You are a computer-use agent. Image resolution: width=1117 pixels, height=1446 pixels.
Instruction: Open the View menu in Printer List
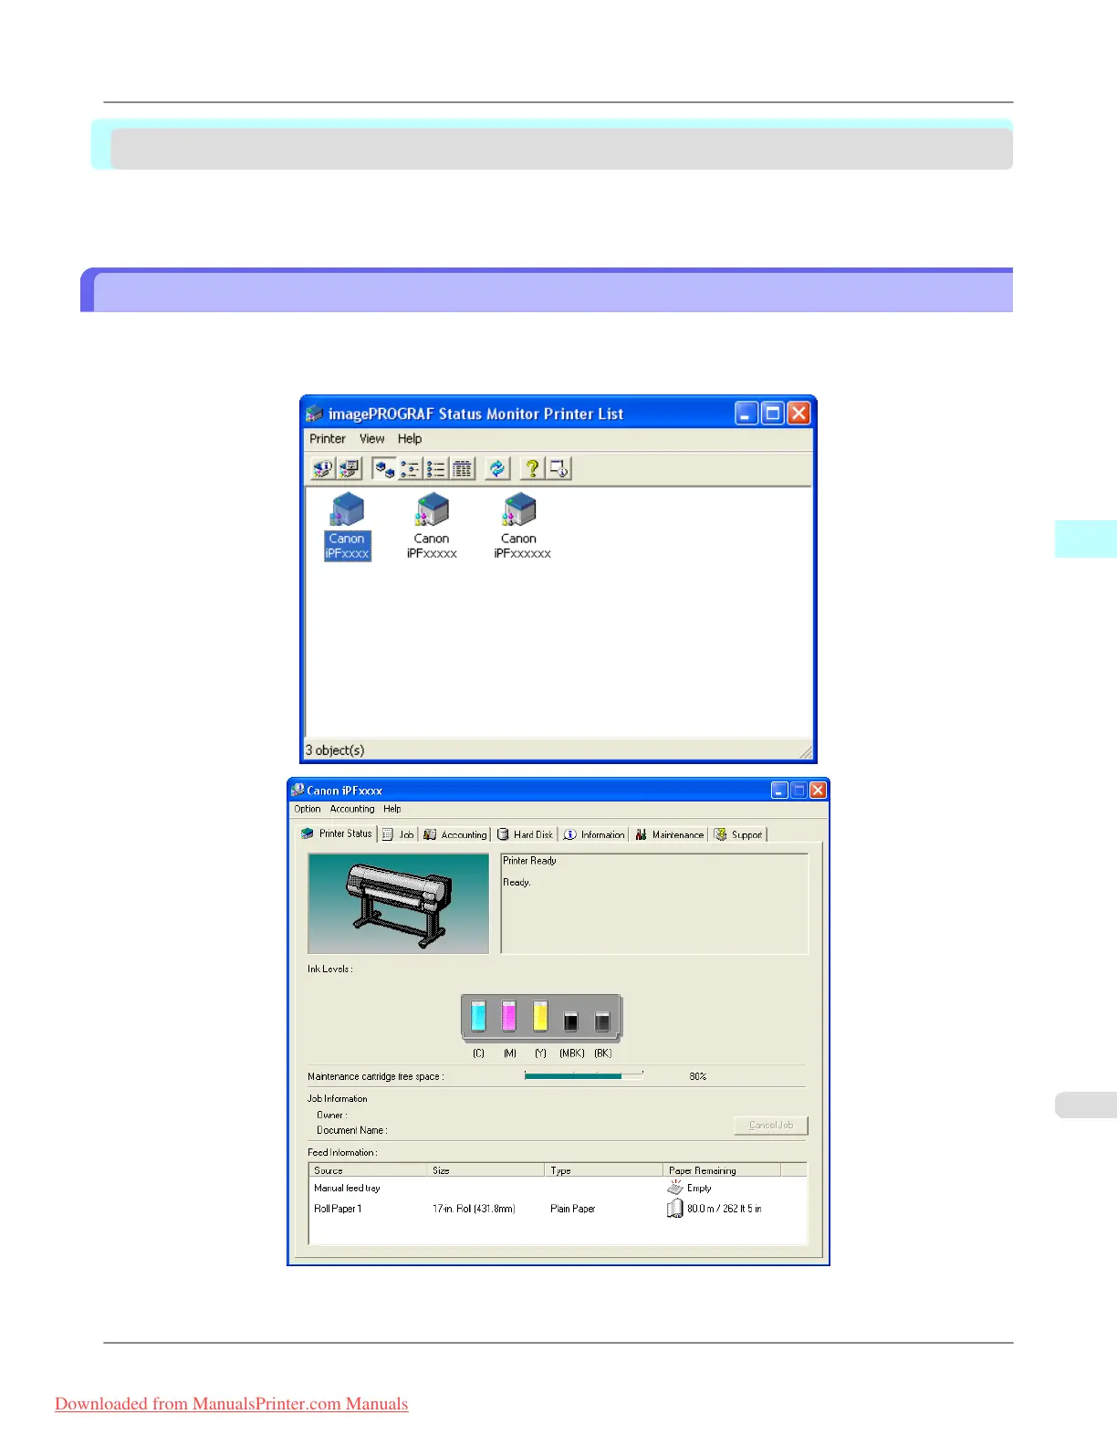tap(371, 439)
